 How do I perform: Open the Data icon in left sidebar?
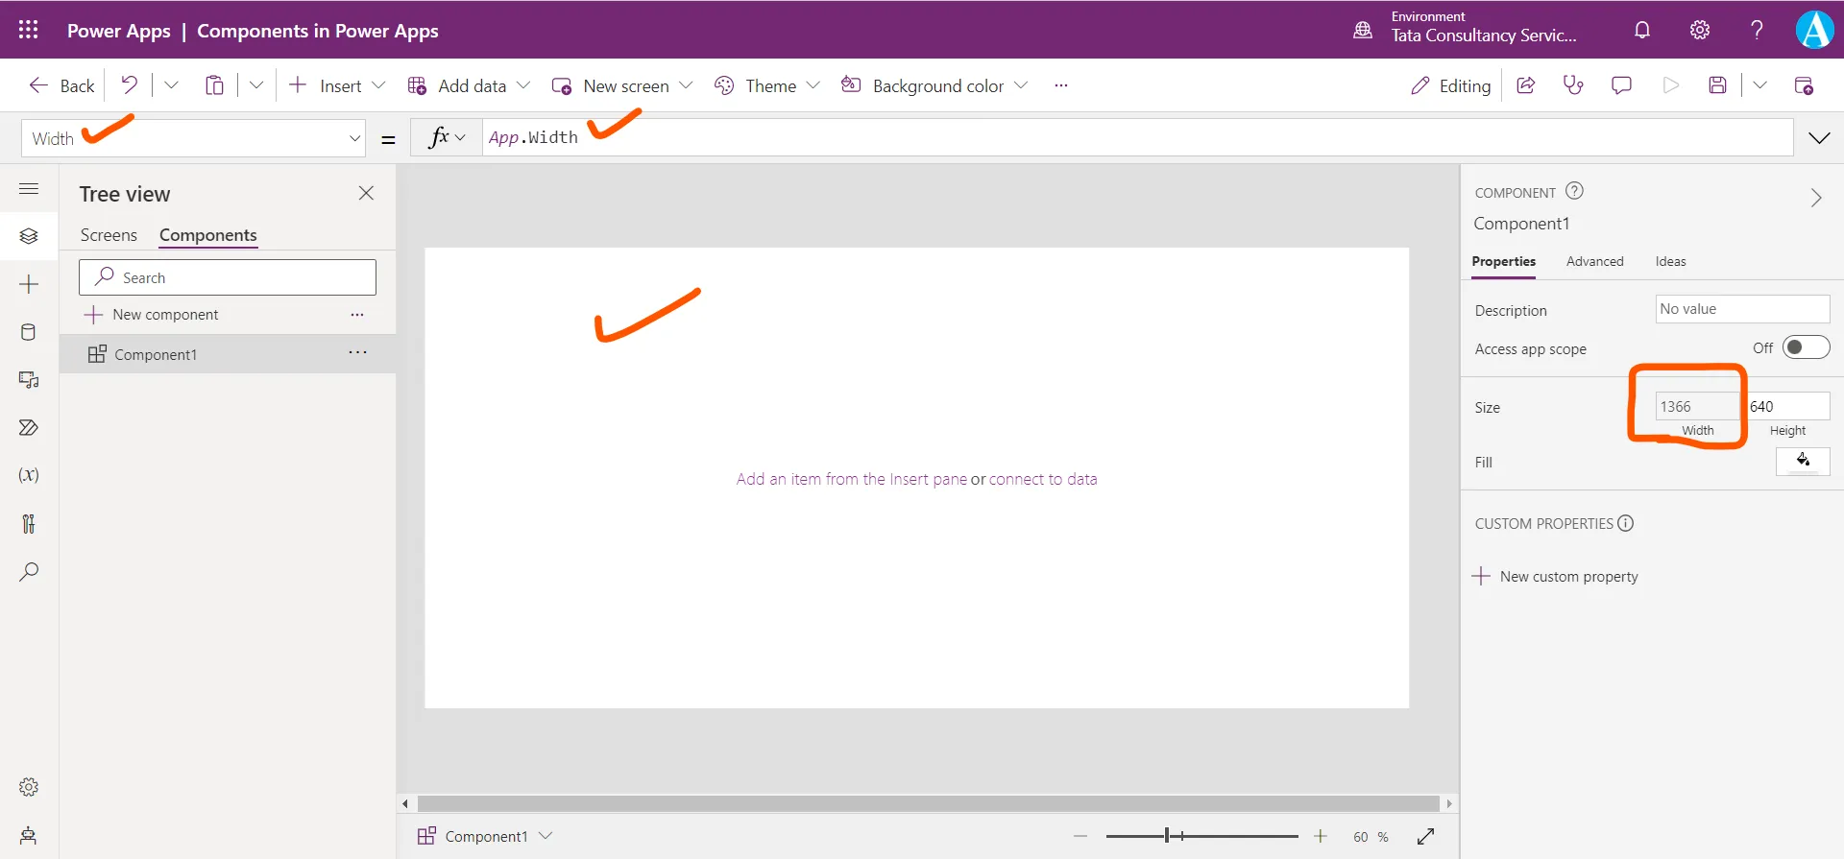pyautogui.click(x=29, y=332)
